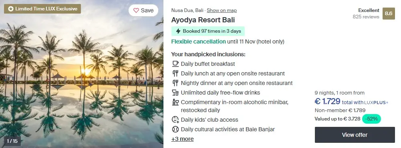Open Ayodya Resort Bali title

tap(203, 20)
